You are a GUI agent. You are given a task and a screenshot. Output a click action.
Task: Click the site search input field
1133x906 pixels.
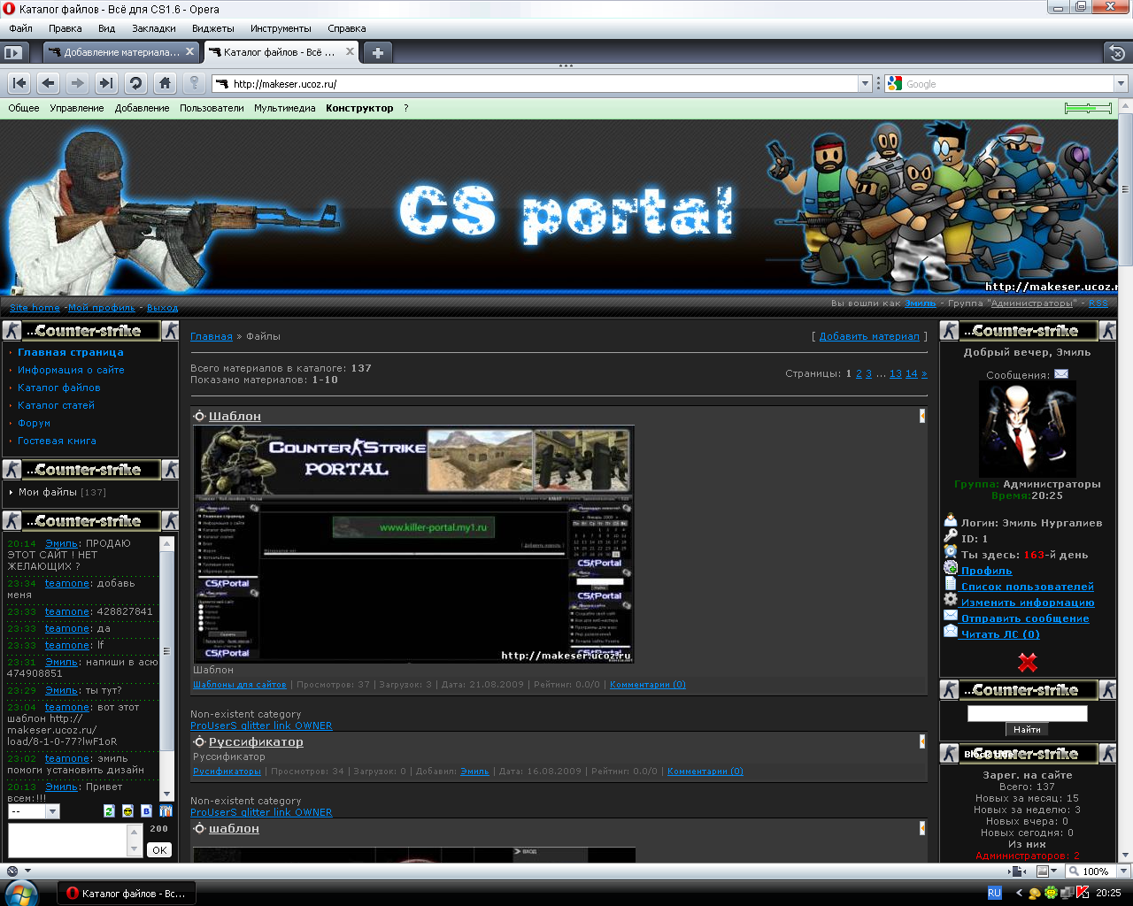click(1027, 713)
